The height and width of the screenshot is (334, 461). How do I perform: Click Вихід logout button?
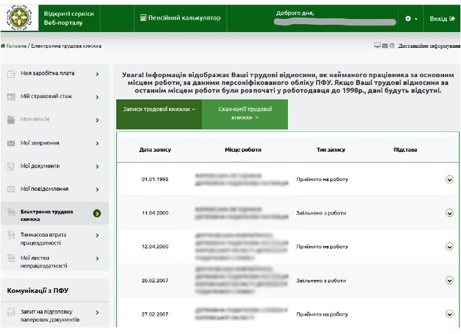coord(442,18)
